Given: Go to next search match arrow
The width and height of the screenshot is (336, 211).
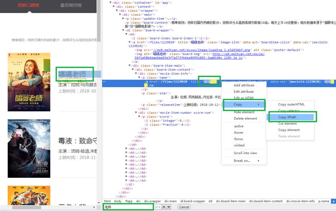Looking at the screenshot, I should (x=169, y=207).
